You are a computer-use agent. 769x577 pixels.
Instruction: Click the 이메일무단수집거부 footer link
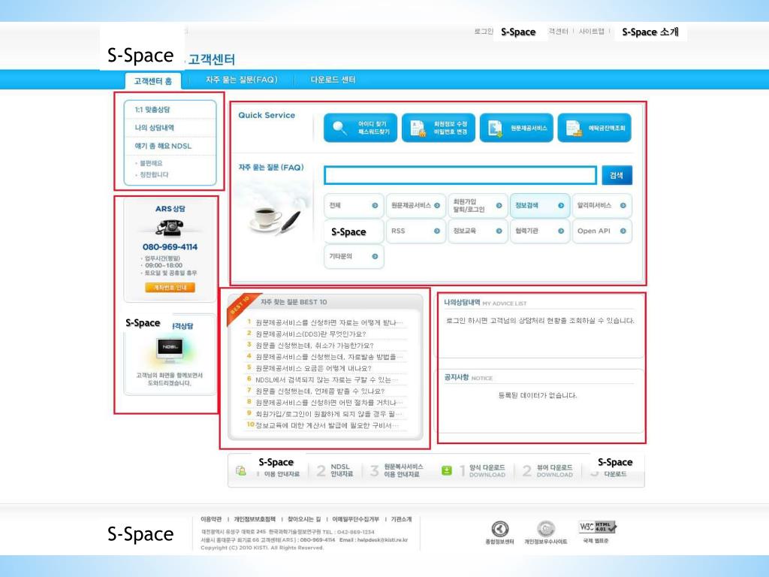click(x=355, y=519)
